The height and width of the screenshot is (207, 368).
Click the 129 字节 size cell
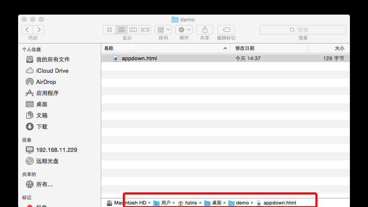(334, 59)
